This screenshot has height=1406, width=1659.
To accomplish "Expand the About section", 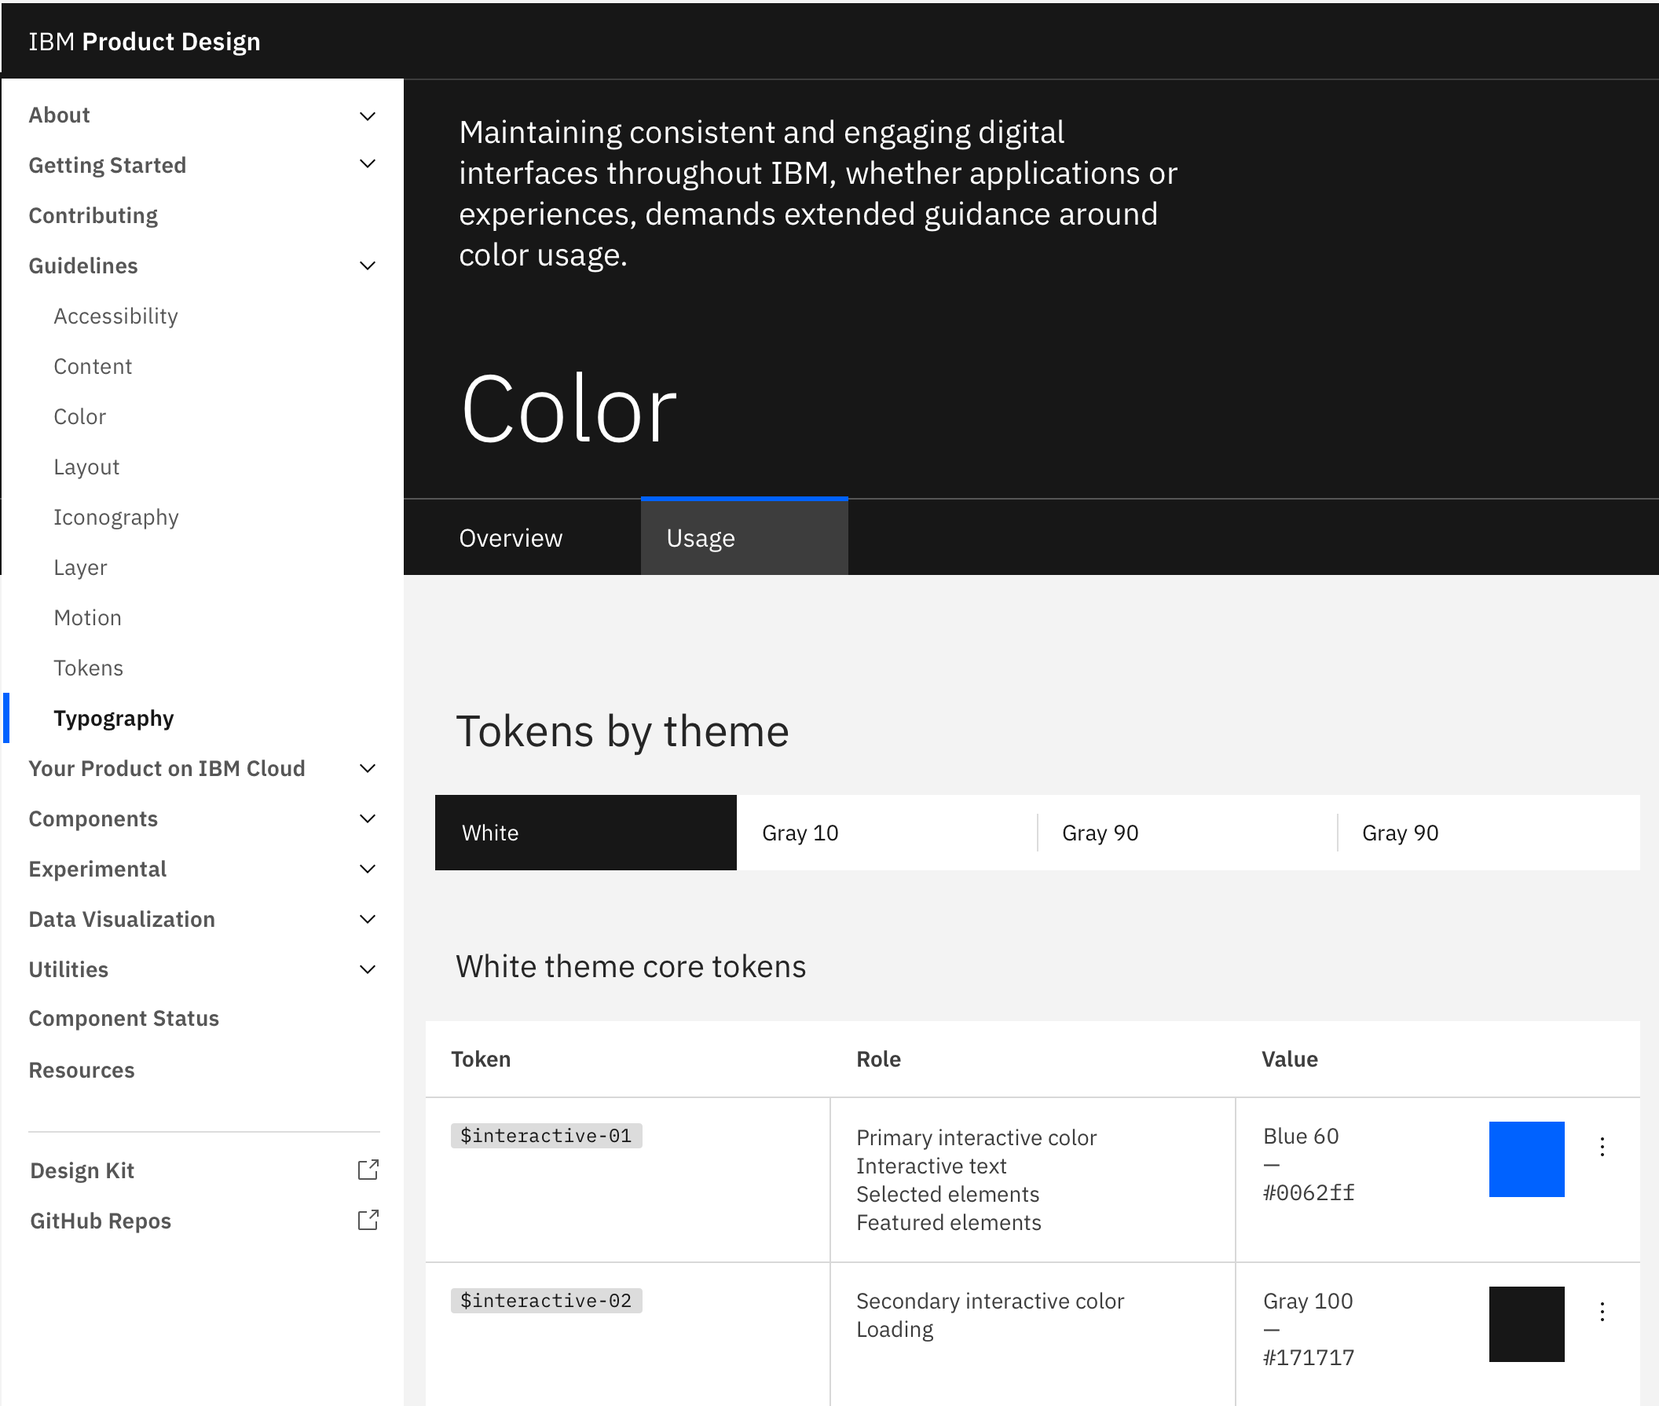I will coord(368,115).
